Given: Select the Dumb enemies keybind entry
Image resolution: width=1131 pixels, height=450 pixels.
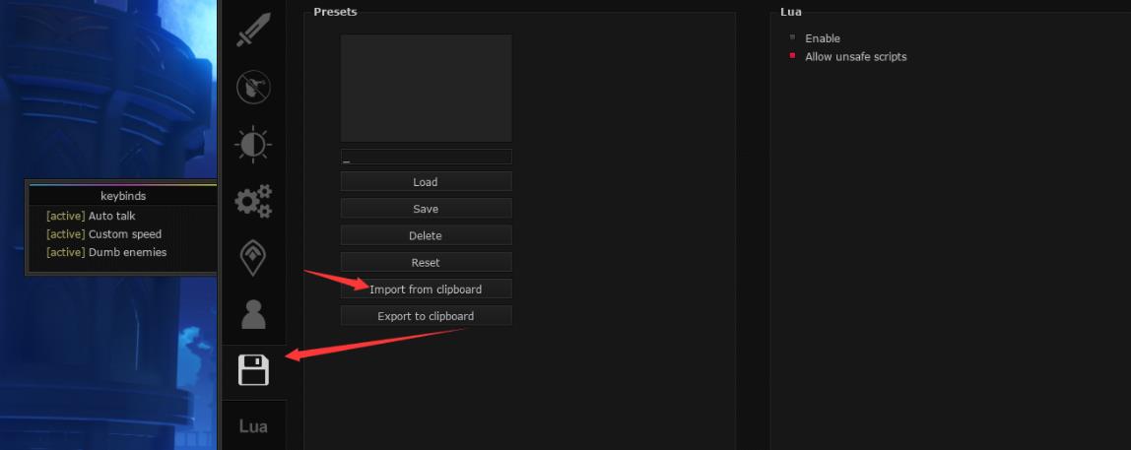Looking at the screenshot, I should [127, 252].
